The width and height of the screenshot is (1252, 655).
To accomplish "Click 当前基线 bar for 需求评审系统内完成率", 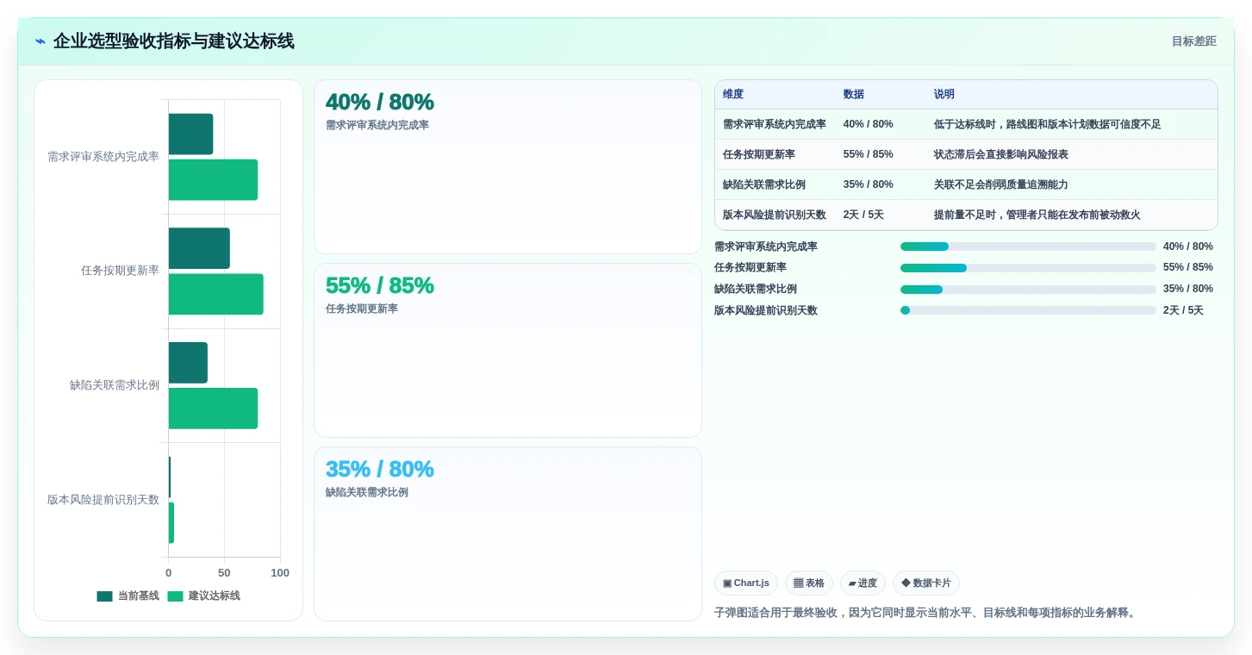I will coord(190,134).
